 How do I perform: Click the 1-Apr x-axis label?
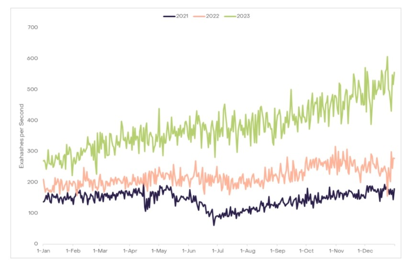coord(130,251)
